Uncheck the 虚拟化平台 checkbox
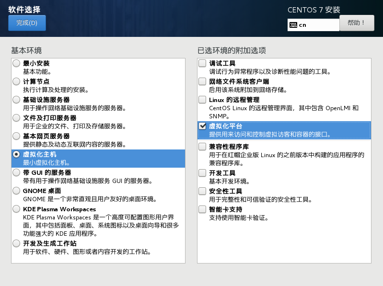 click(202, 126)
